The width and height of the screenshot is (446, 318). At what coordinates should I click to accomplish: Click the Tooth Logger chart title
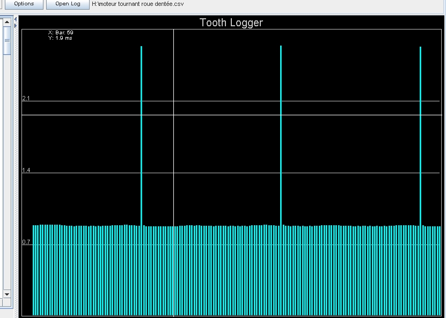point(231,23)
